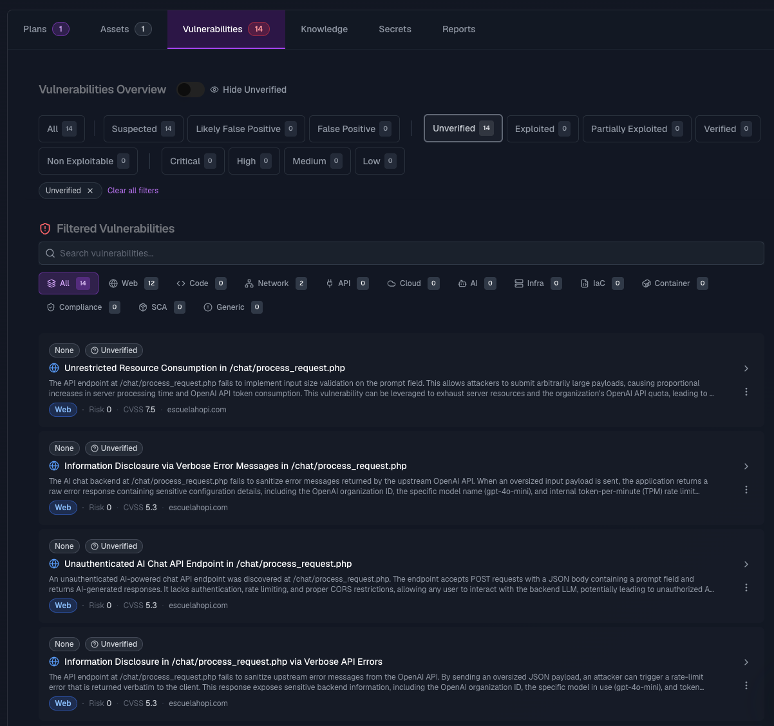Filter by Web category
Screen dimensions: 774x726
pyautogui.click(x=133, y=283)
